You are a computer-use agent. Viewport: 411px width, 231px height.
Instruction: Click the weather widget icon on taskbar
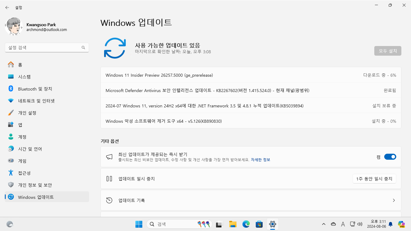pos(10,224)
